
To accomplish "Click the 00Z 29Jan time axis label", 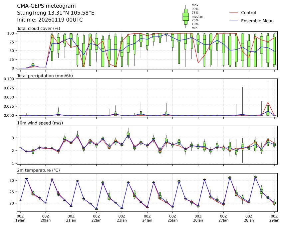I will click(274, 218).
